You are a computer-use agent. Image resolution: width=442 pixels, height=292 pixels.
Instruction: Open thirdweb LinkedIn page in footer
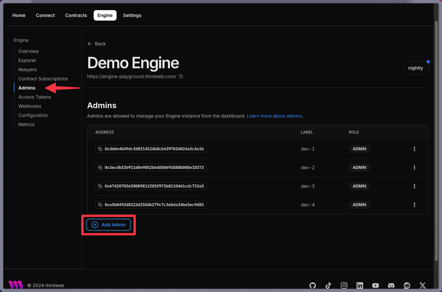pyautogui.click(x=360, y=285)
